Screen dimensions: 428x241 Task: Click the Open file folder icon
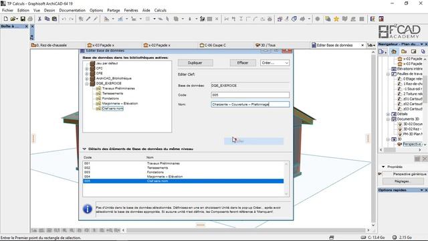pyautogui.click(x=13, y=19)
